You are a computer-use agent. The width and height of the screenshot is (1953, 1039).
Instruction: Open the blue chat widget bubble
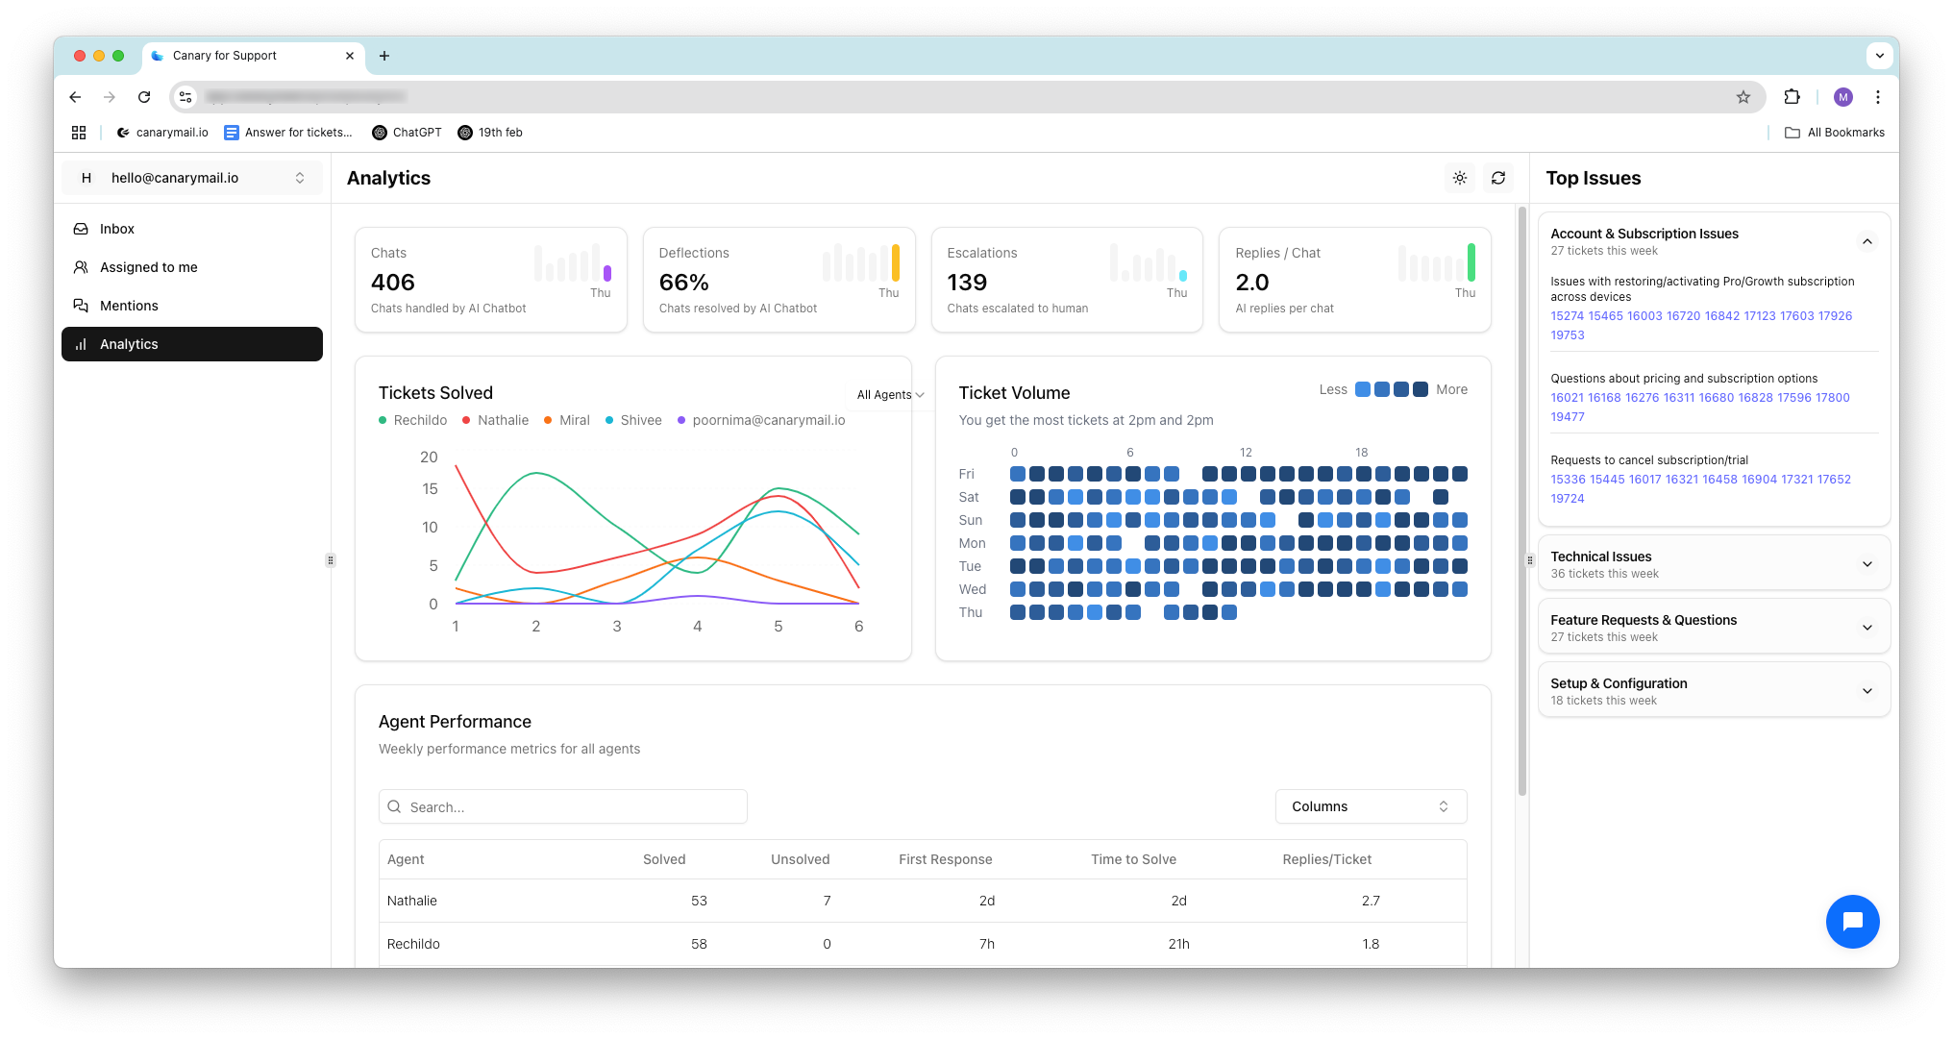tap(1852, 922)
